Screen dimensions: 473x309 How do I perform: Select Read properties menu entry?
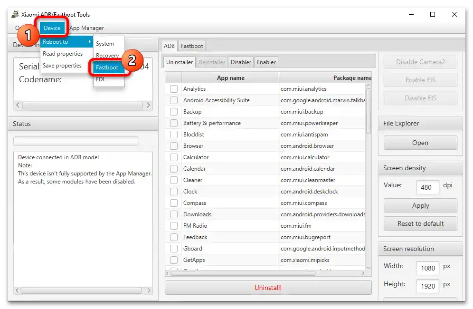coord(62,54)
